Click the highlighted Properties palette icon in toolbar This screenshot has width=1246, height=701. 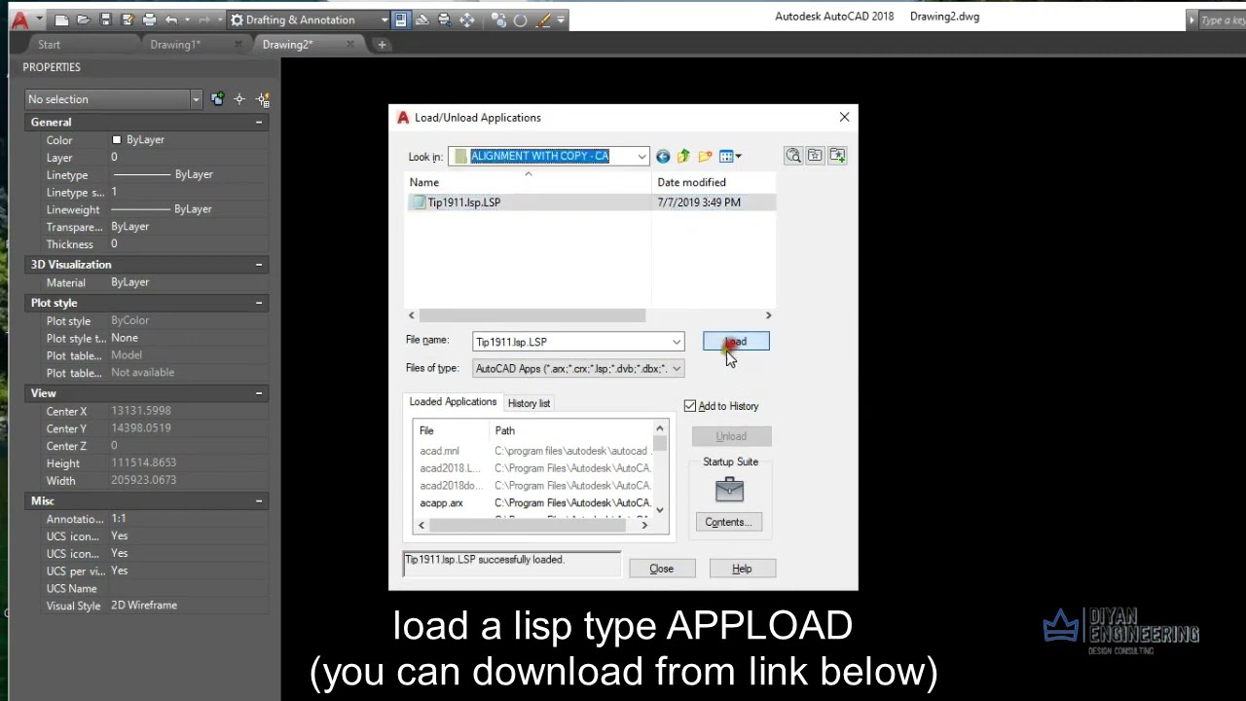(400, 19)
